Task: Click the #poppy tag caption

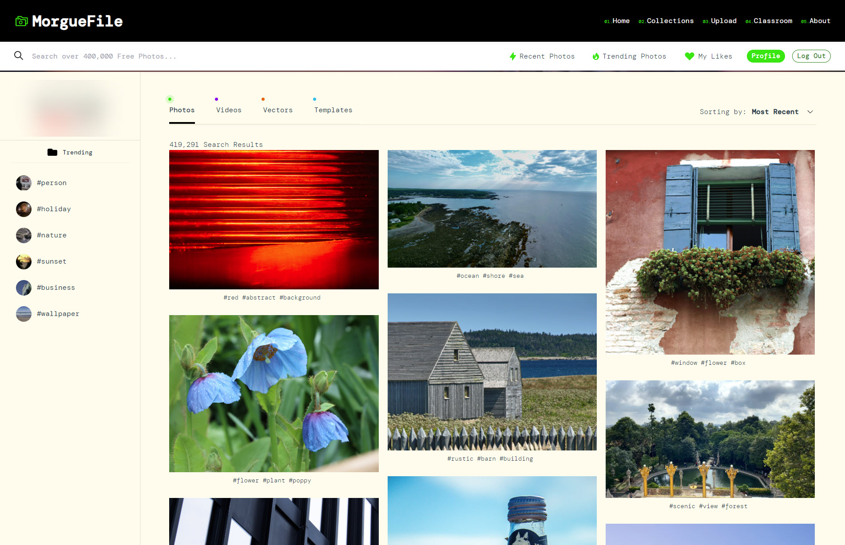Action: coord(300,481)
